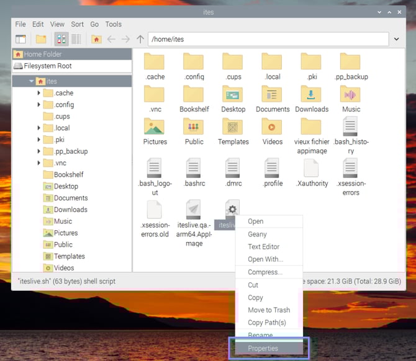Screen dimensions: 416x361
Task: Open the Sort menu
Action: tap(77, 24)
